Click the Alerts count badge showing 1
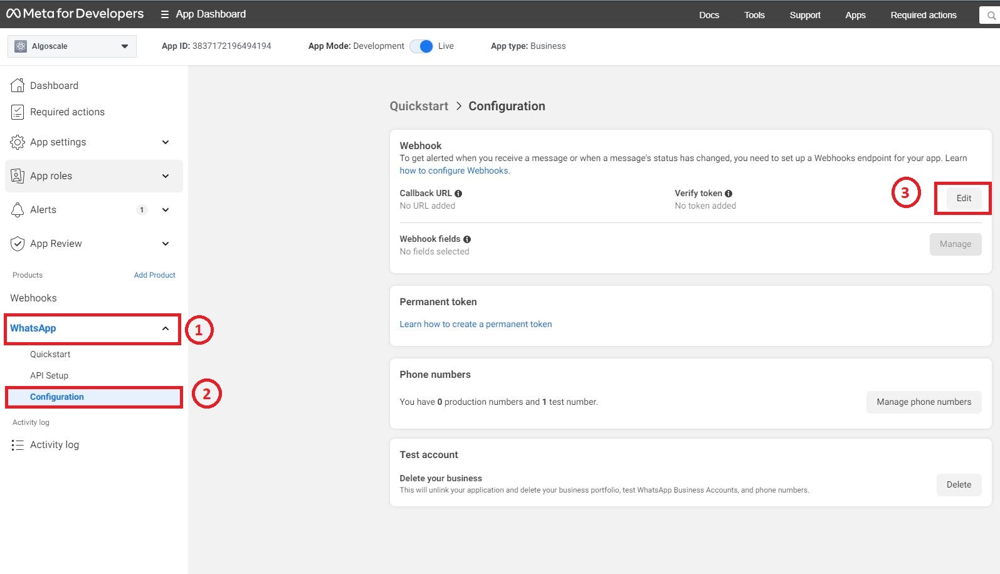The image size is (1000, 574). point(142,210)
